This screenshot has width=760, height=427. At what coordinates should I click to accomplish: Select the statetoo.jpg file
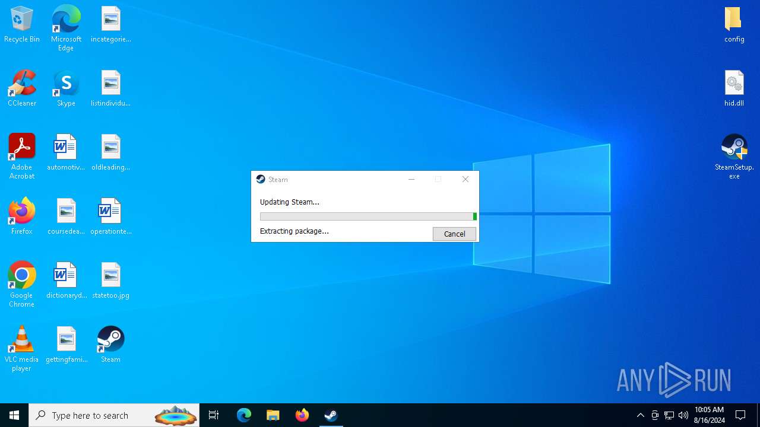(x=111, y=281)
